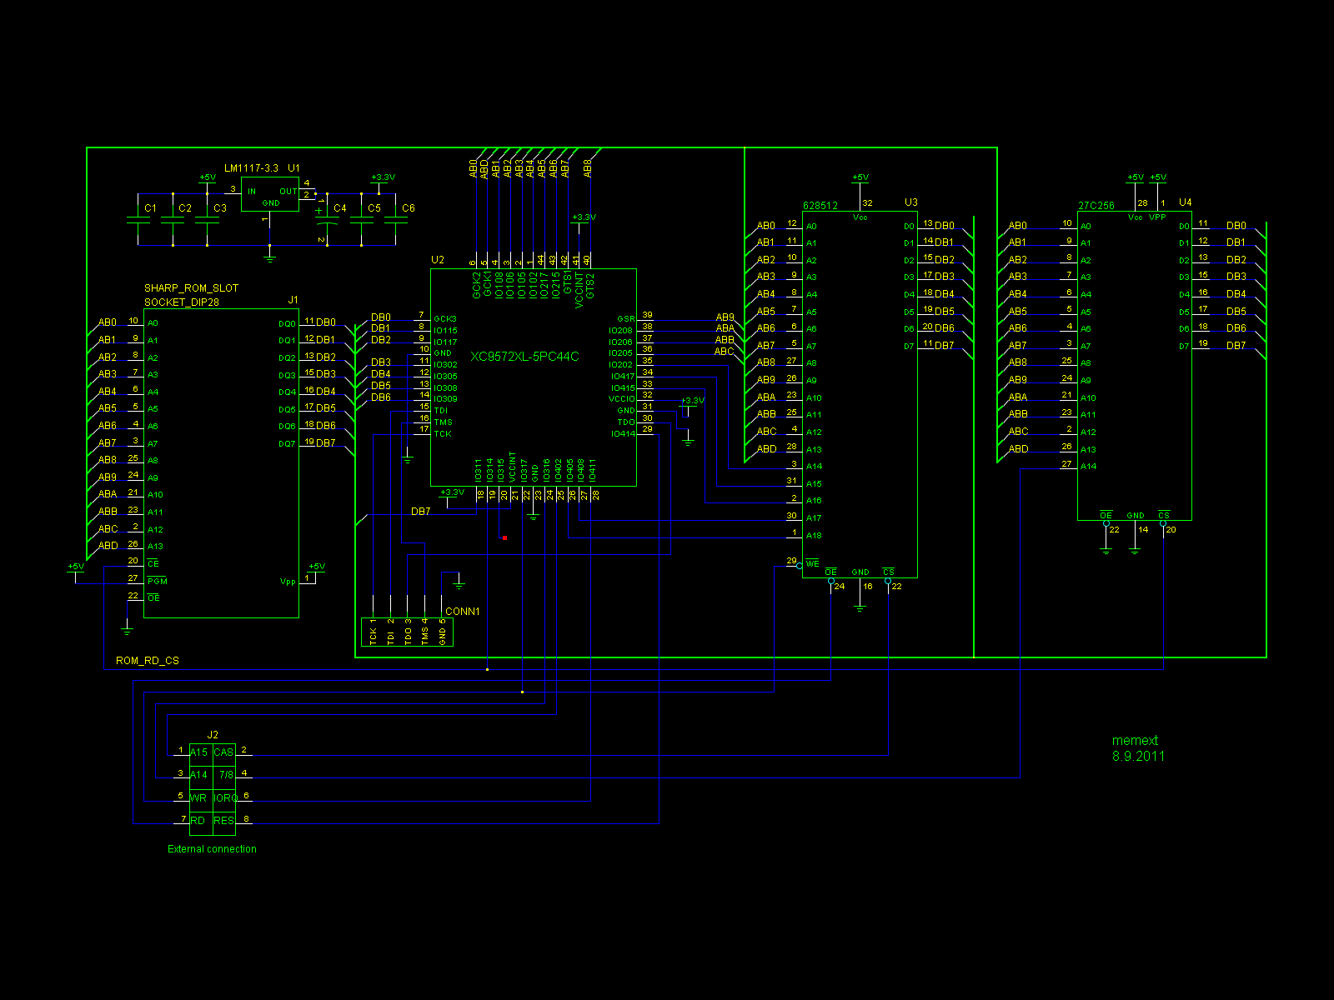
Task: Click the CS pin name on U4
Action: tap(1164, 515)
